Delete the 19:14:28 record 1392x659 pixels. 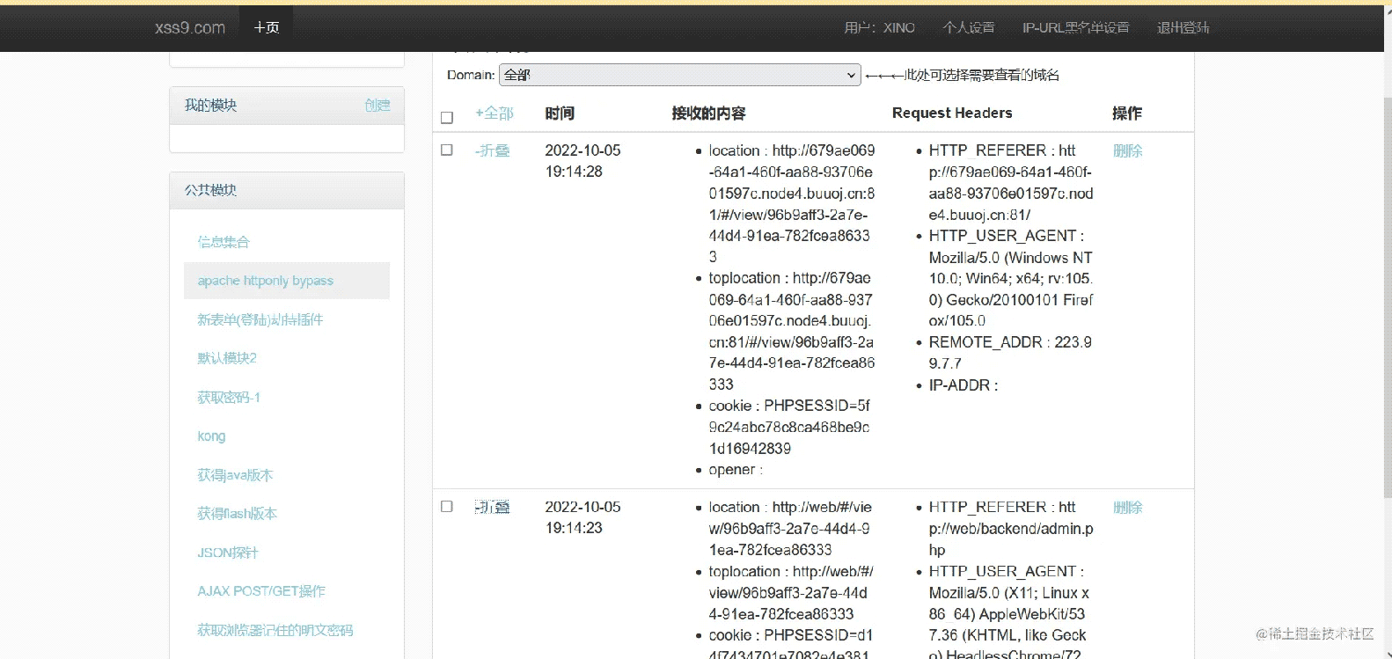pos(1127,150)
